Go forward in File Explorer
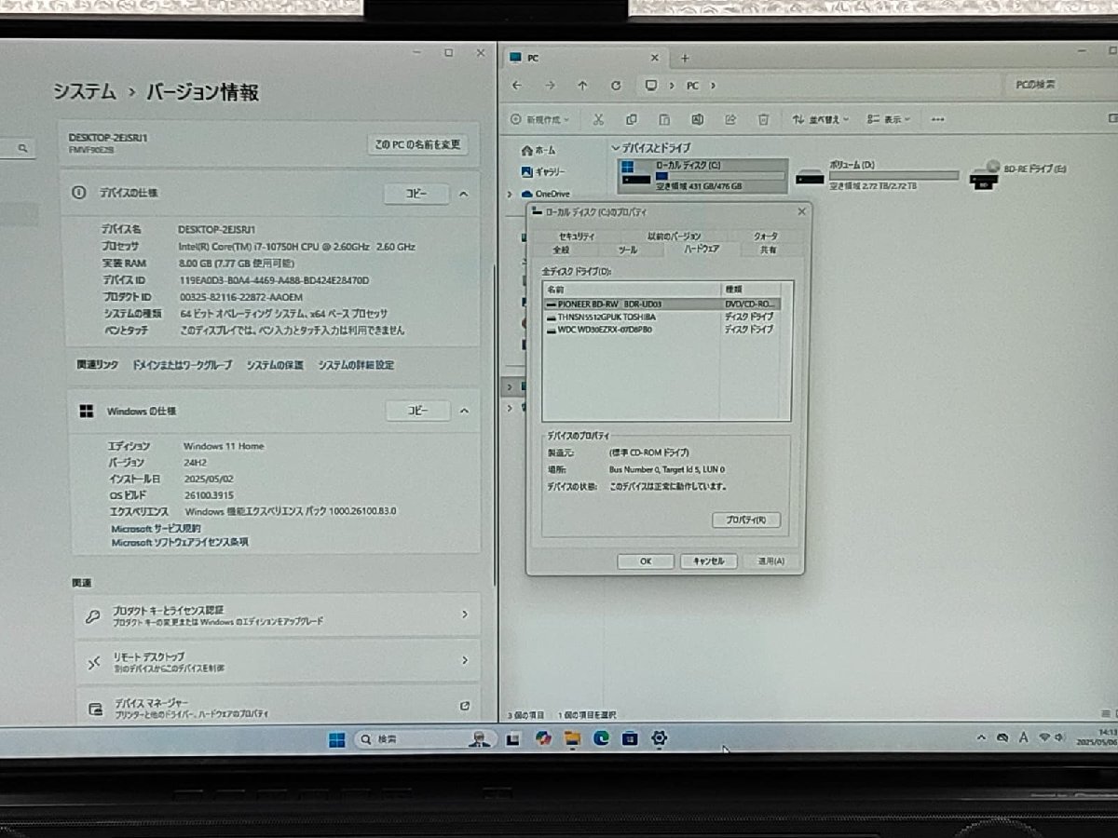The width and height of the screenshot is (1118, 838). click(x=550, y=86)
